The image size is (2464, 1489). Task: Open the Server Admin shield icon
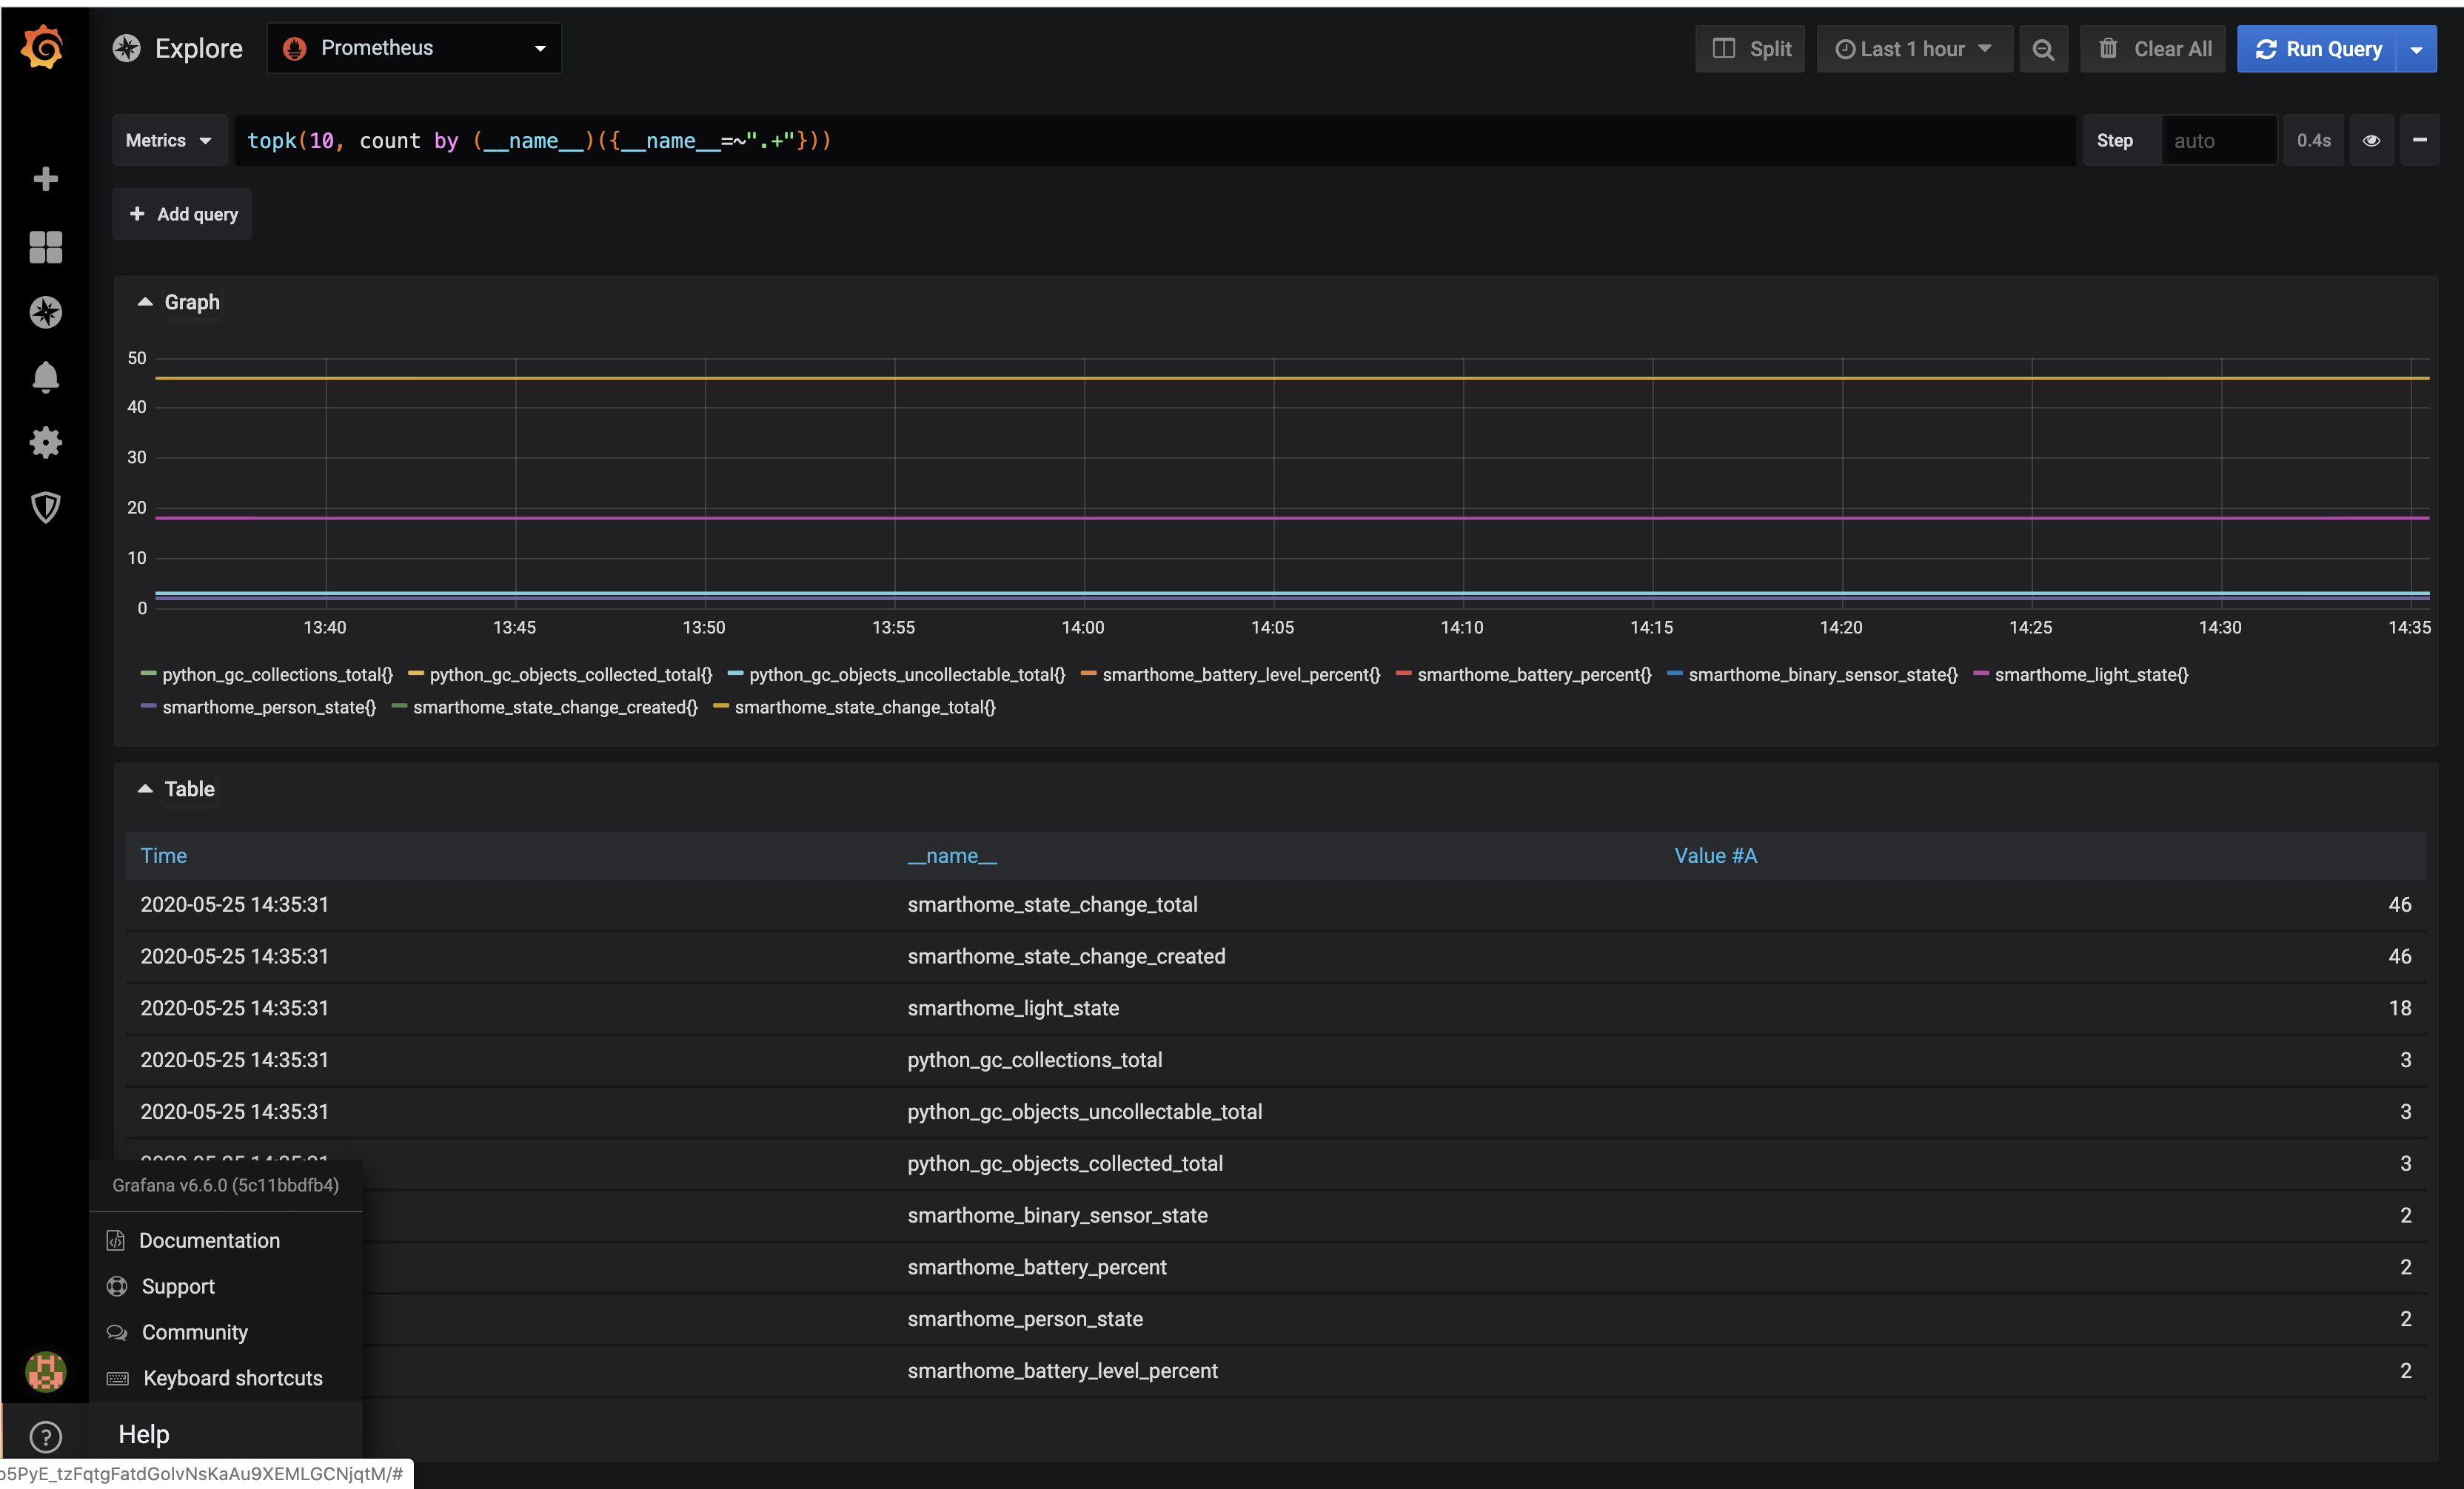point(46,508)
